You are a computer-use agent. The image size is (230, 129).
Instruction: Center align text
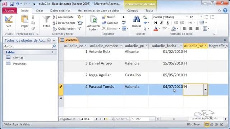click(190, 29)
